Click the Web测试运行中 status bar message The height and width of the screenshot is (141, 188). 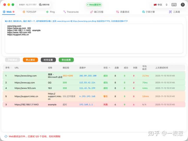[x=34, y=136]
